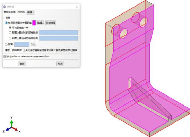The image size is (190, 137).
Task: Select 到面上最近点的距离比例 radio option
Action: [10, 33]
